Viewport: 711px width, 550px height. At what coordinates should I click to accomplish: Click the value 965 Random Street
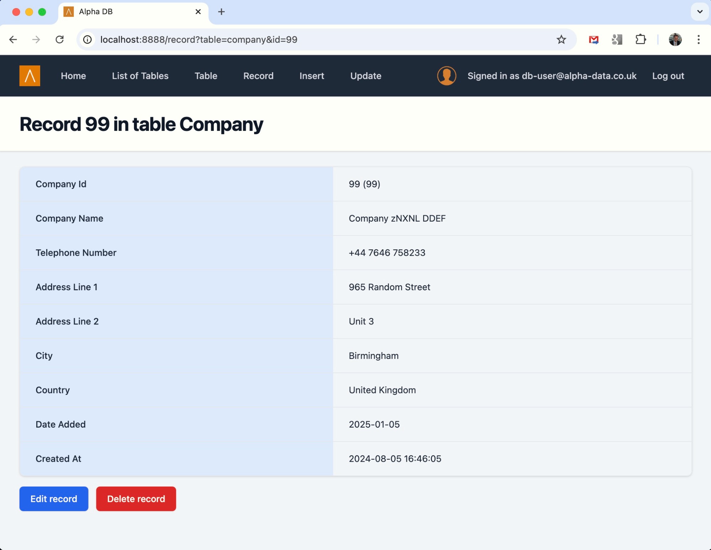389,287
